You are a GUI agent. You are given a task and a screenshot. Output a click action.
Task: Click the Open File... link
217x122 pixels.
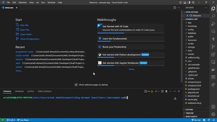(x=25, y=30)
